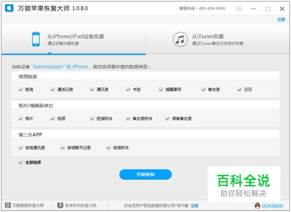
Task: Open the hamburger menu icon in title bar
Action: pos(239,9)
